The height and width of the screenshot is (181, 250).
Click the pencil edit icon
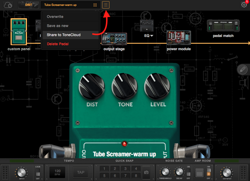click(x=242, y=70)
